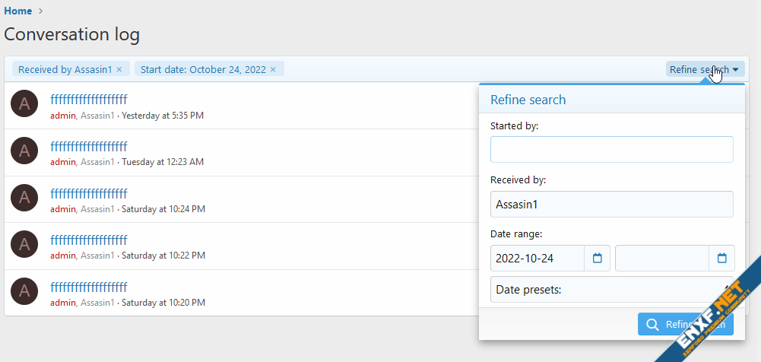Click avatar of the Yesterday 5:35 PM conversation
Image resolution: width=761 pixels, height=362 pixels.
(24, 104)
